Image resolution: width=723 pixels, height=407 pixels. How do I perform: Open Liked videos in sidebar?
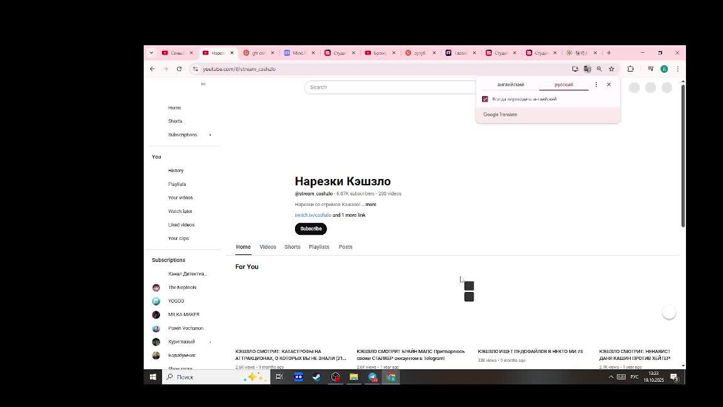pyautogui.click(x=181, y=225)
